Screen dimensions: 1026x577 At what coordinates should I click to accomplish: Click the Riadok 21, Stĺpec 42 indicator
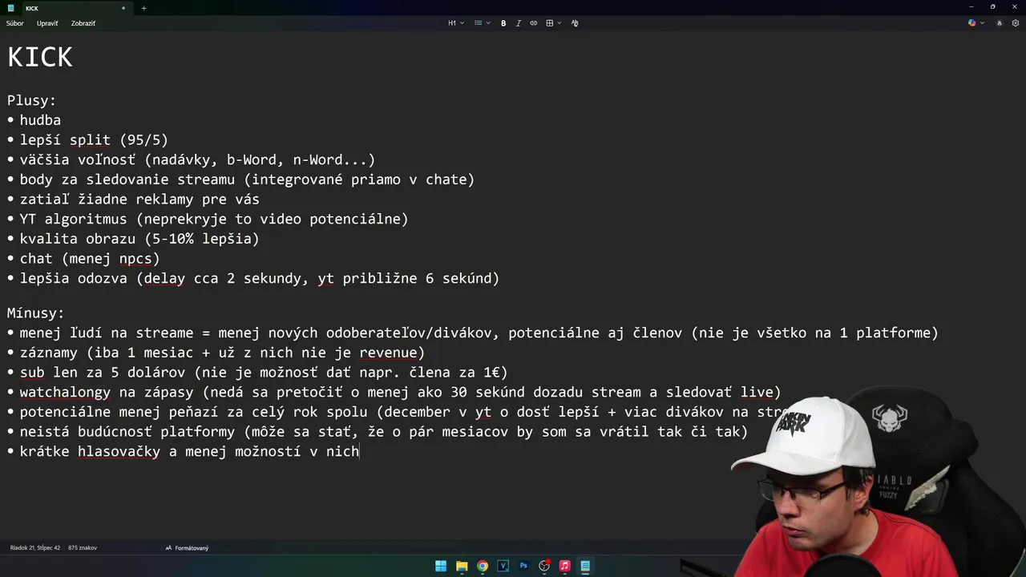35,548
